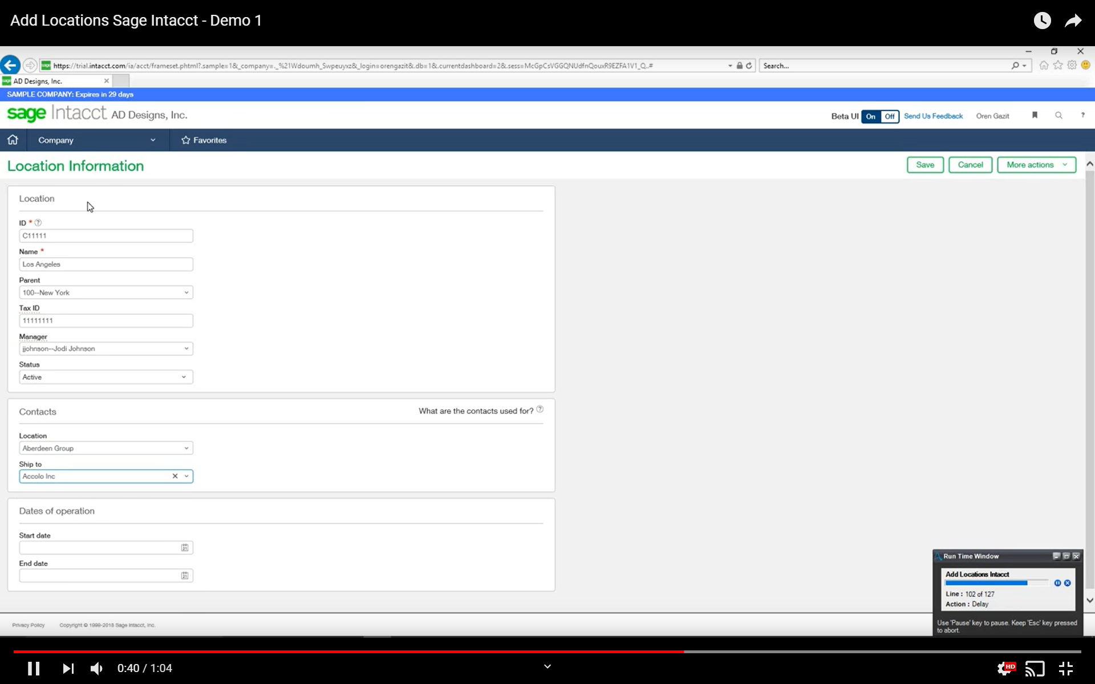Pause the Run Time Window script
Image resolution: width=1095 pixels, height=684 pixels.
point(1057,583)
